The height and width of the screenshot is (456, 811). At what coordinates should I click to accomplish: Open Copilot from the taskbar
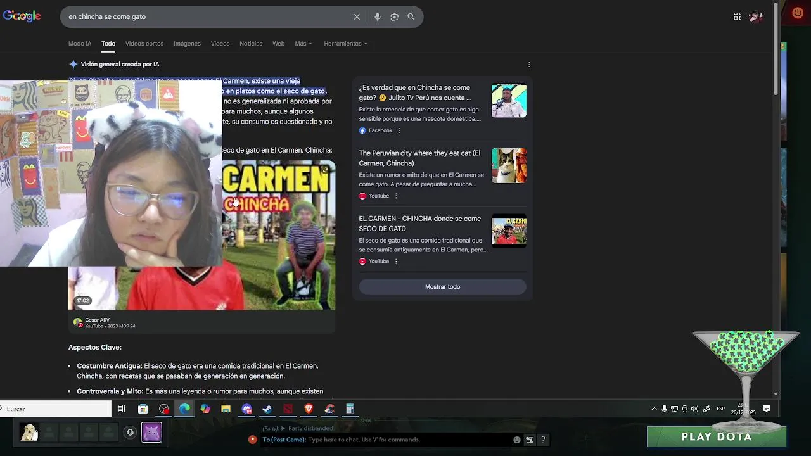coord(205,409)
